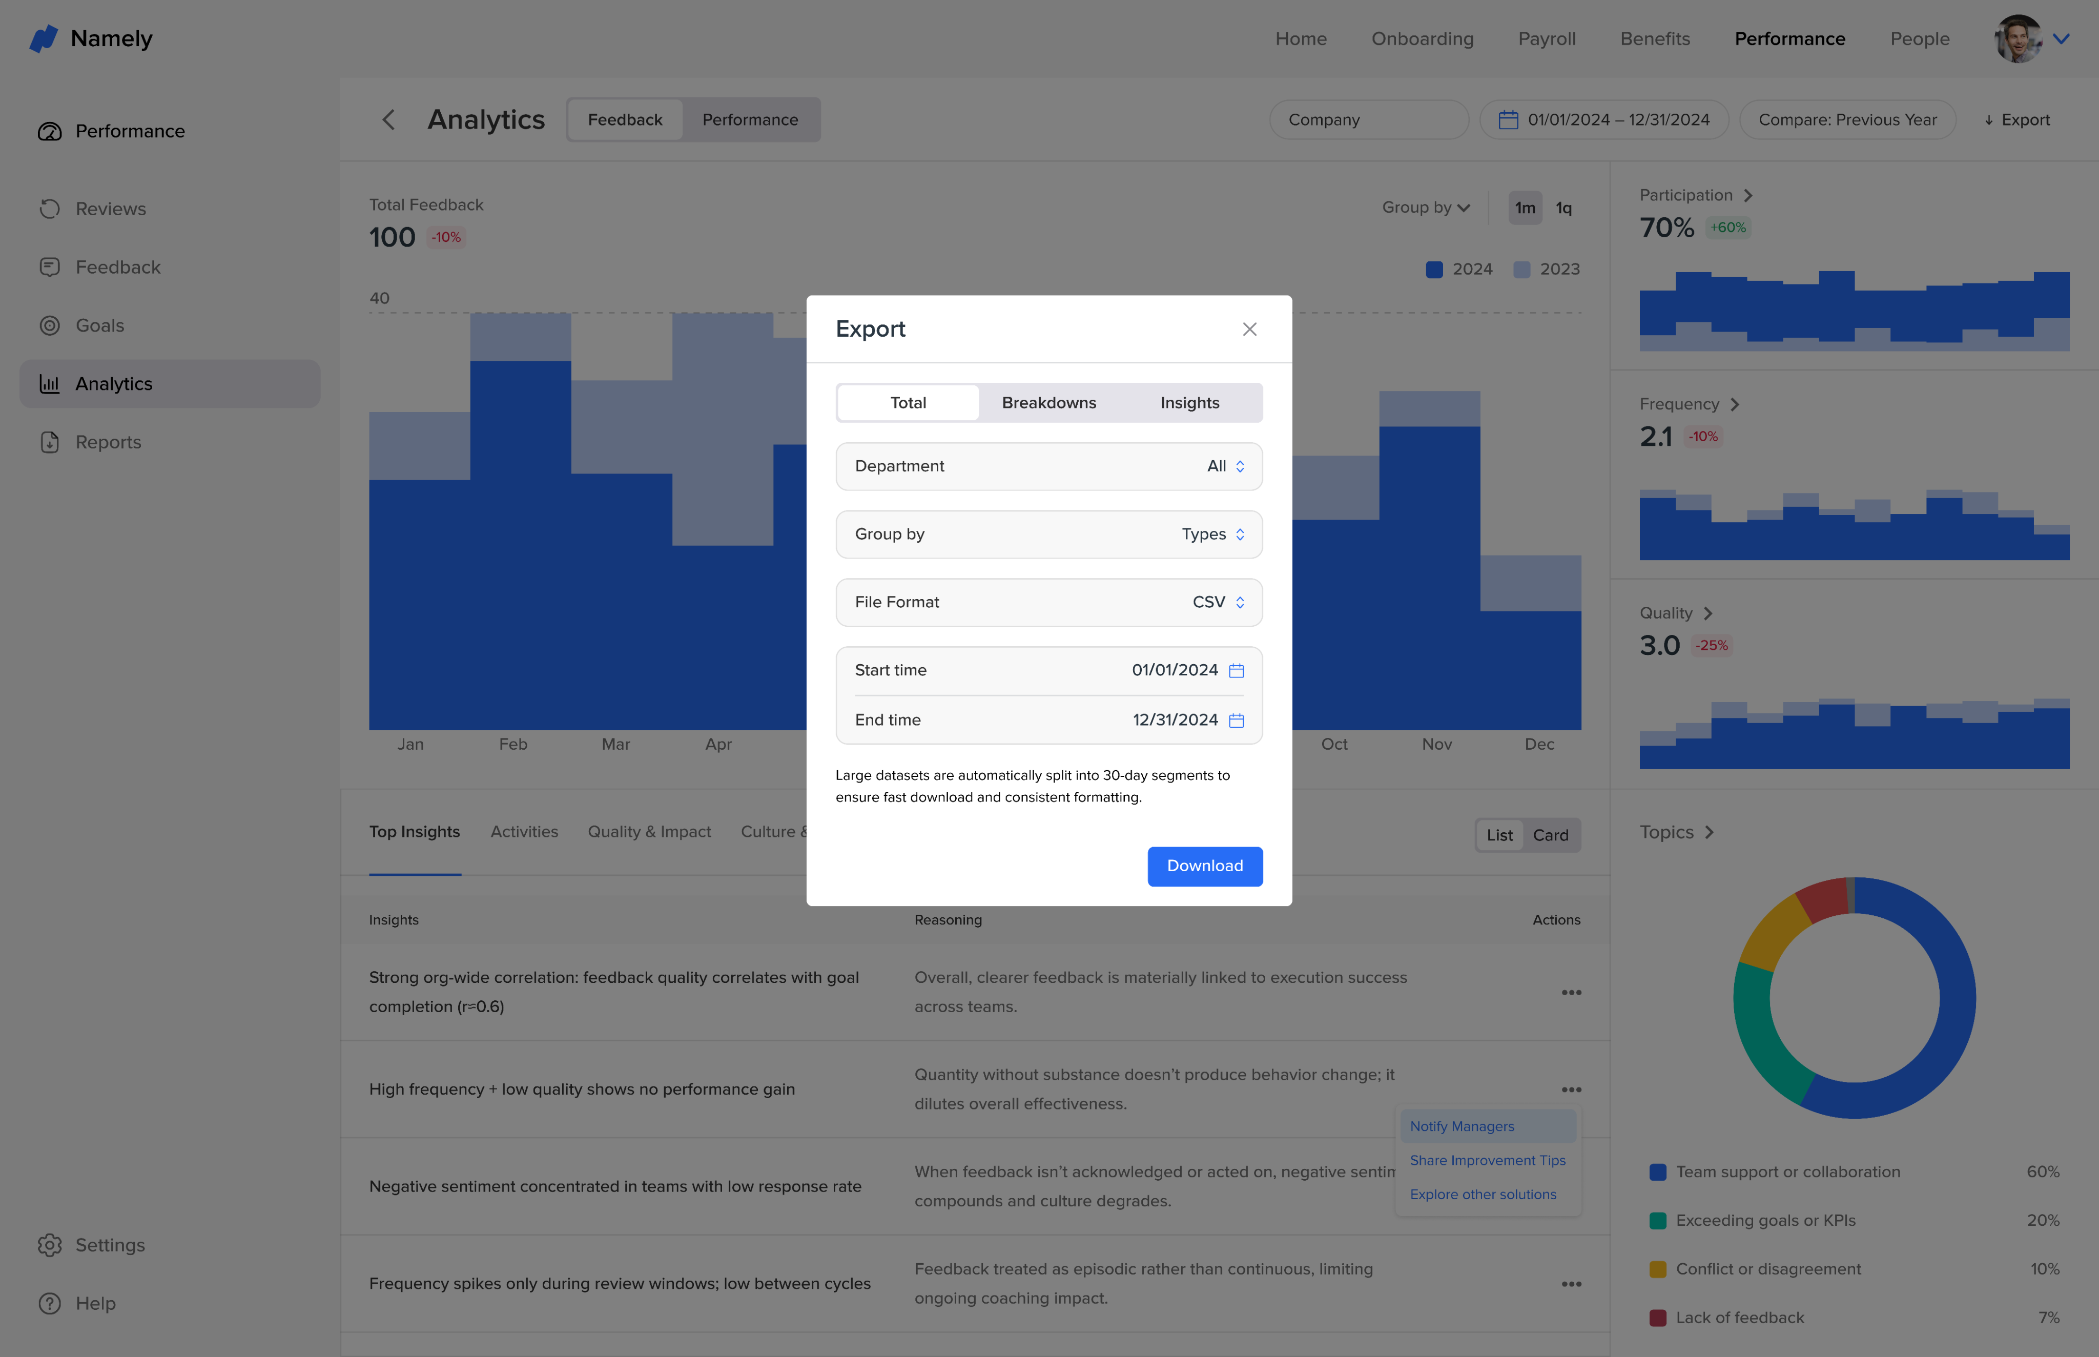This screenshot has width=2099, height=1357.
Task: Select the Breakdowns segment in Export
Action: (x=1048, y=403)
